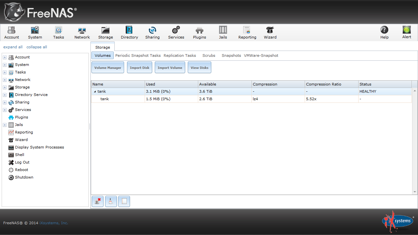
Task: Open Reporting in the top toolbar
Action: 247,33
